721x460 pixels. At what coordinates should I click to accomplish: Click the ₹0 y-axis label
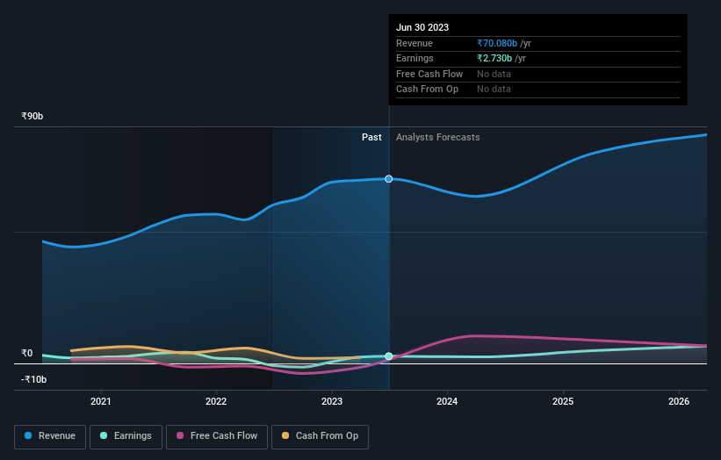[x=27, y=354]
